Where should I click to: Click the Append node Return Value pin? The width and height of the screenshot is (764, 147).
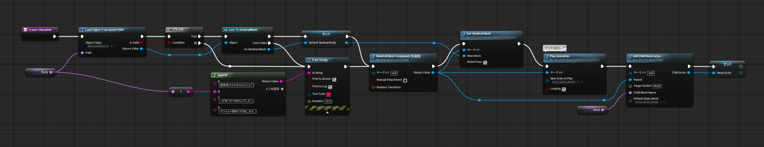click(281, 81)
